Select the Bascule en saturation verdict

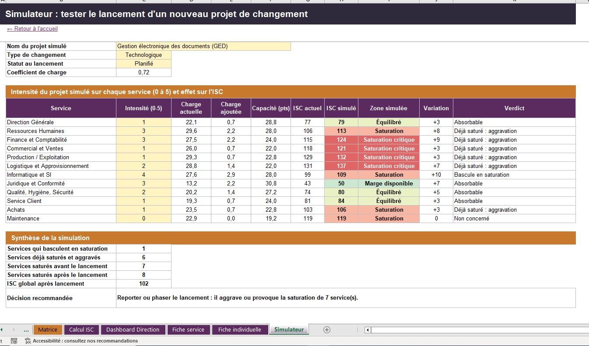tap(514, 175)
